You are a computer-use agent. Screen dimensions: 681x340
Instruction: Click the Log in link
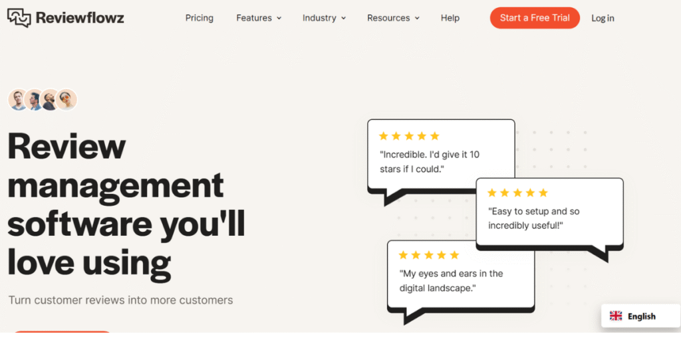coord(603,18)
